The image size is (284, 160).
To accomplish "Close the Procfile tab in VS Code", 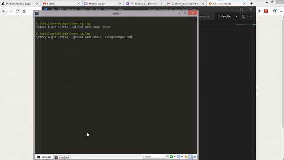I will (237, 16).
